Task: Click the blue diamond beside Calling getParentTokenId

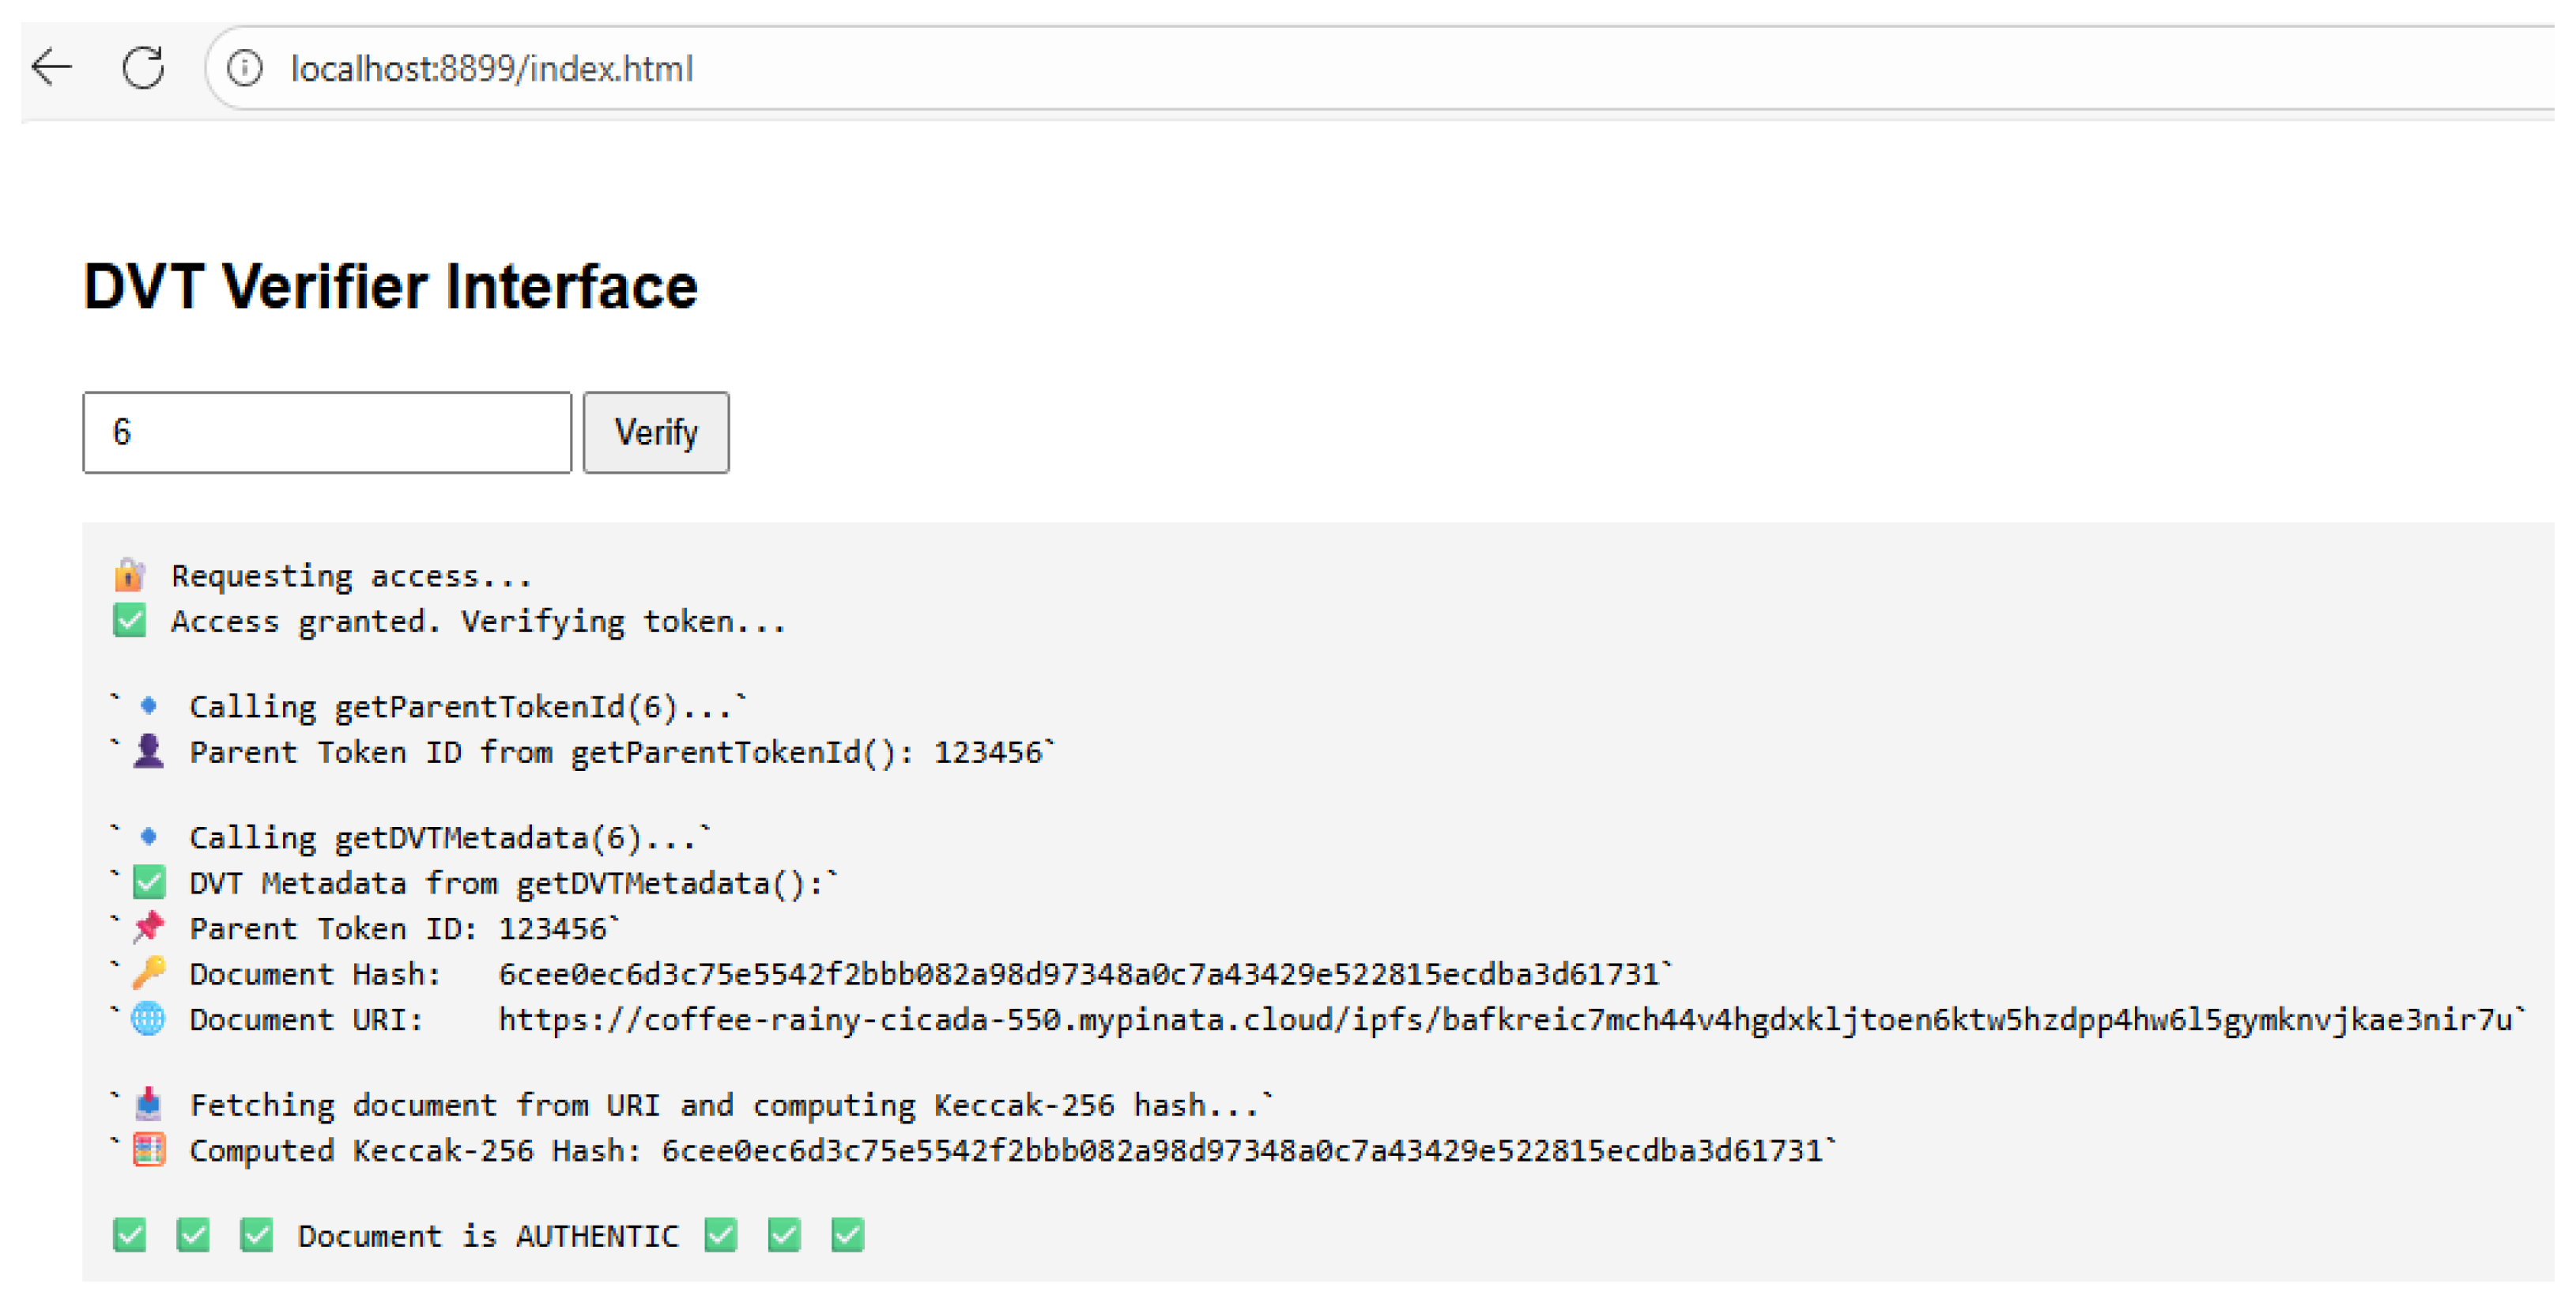Action: 148,705
